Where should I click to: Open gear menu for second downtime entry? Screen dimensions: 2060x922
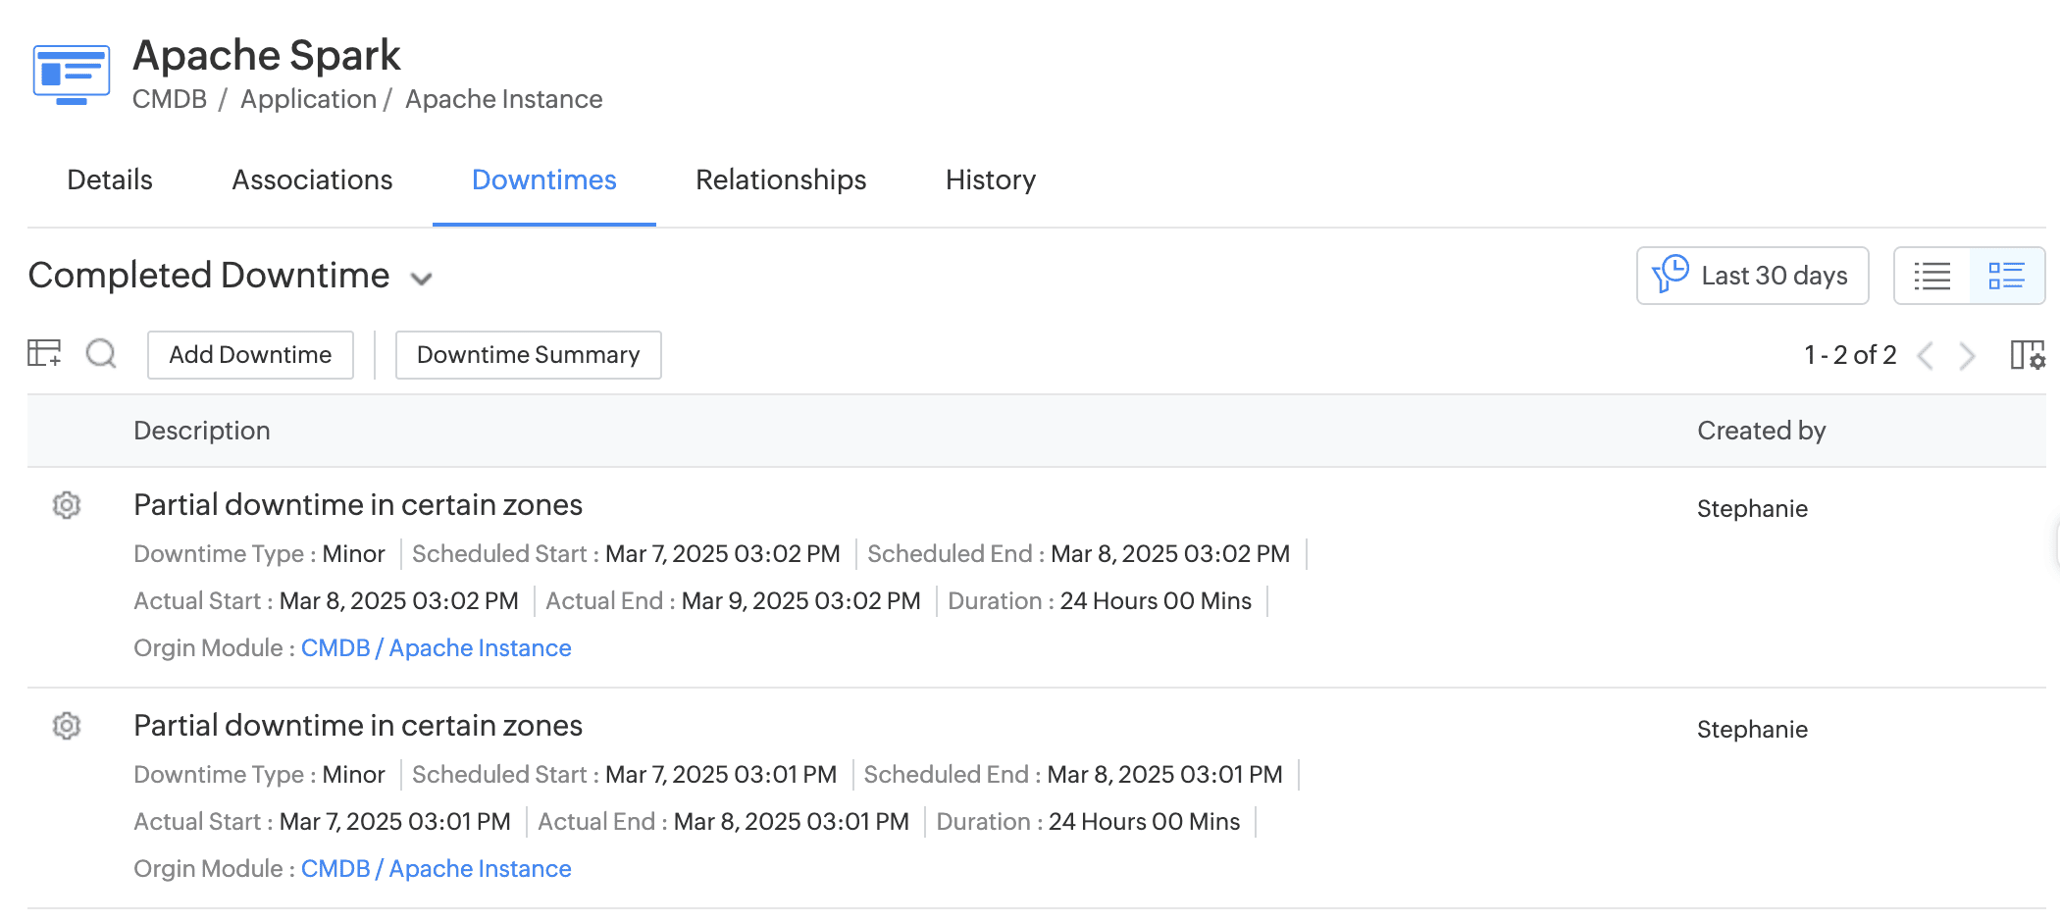pyautogui.click(x=67, y=726)
